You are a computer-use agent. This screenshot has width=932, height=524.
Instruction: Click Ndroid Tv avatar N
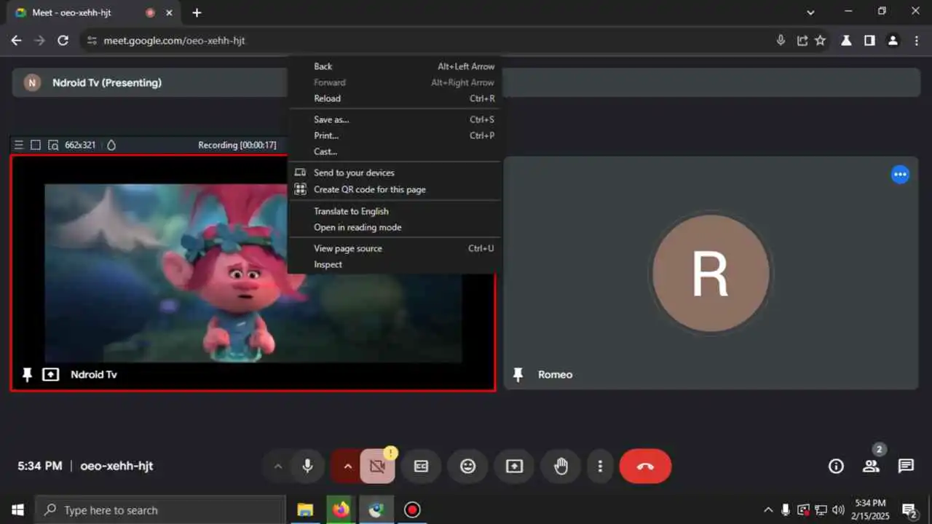[x=32, y=83]
